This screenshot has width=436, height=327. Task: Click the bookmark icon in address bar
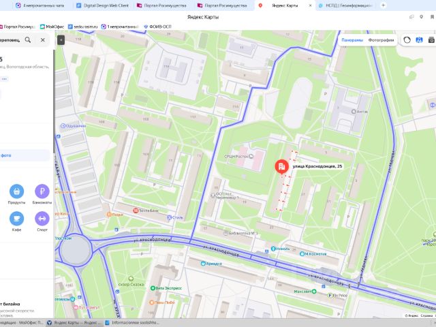pyautogui.click(x=433, y=17)
